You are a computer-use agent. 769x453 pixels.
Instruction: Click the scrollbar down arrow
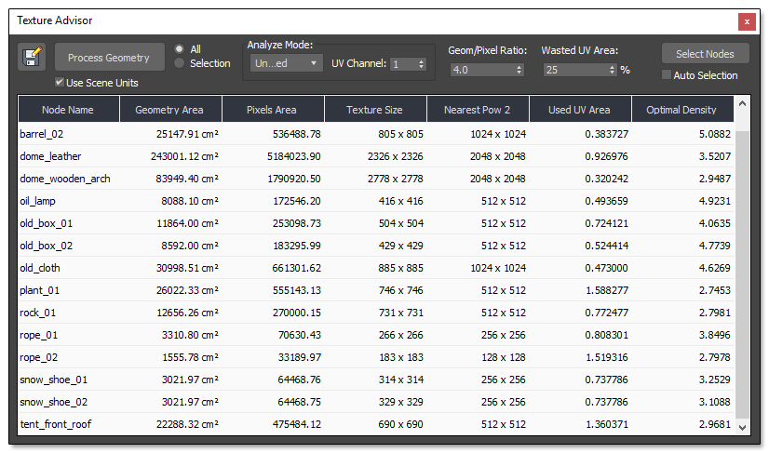742,426
